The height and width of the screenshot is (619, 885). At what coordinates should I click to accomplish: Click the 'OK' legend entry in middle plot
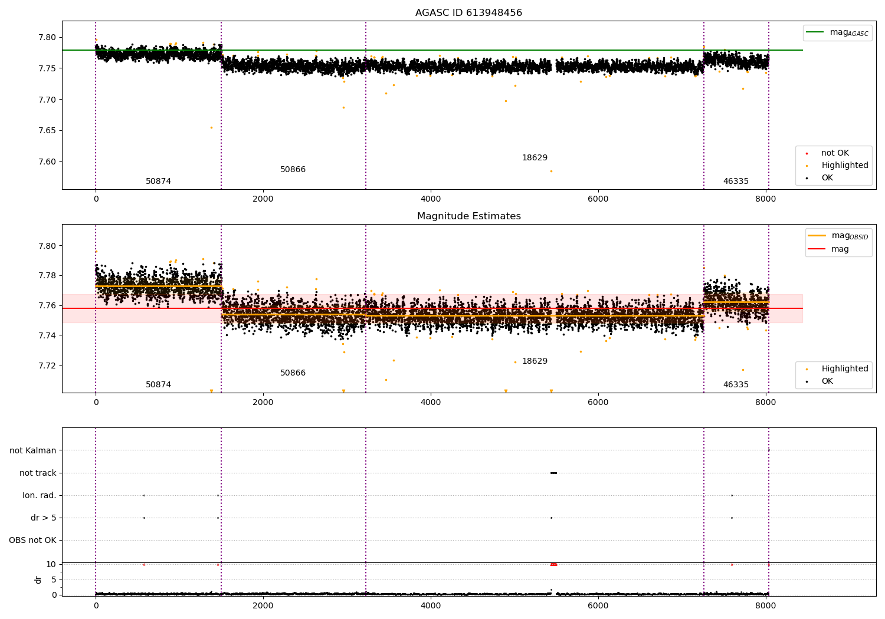tap(820, 381)
